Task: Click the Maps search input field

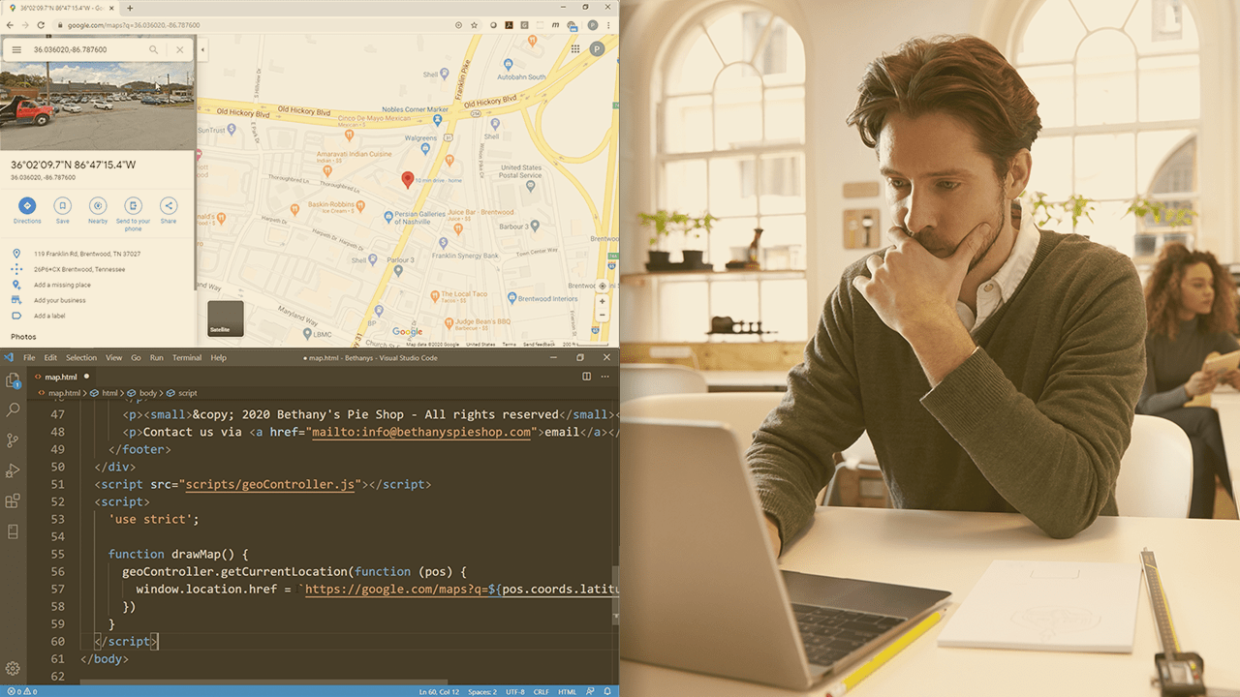Action: tap(87, 49)
